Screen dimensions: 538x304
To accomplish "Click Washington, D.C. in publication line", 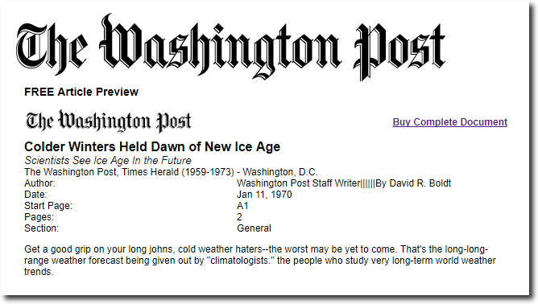I will pyautogui.click(x=280, y=172).
